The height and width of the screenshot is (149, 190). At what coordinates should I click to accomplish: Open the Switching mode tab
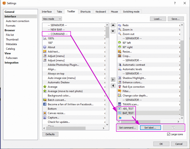[131, 12]
